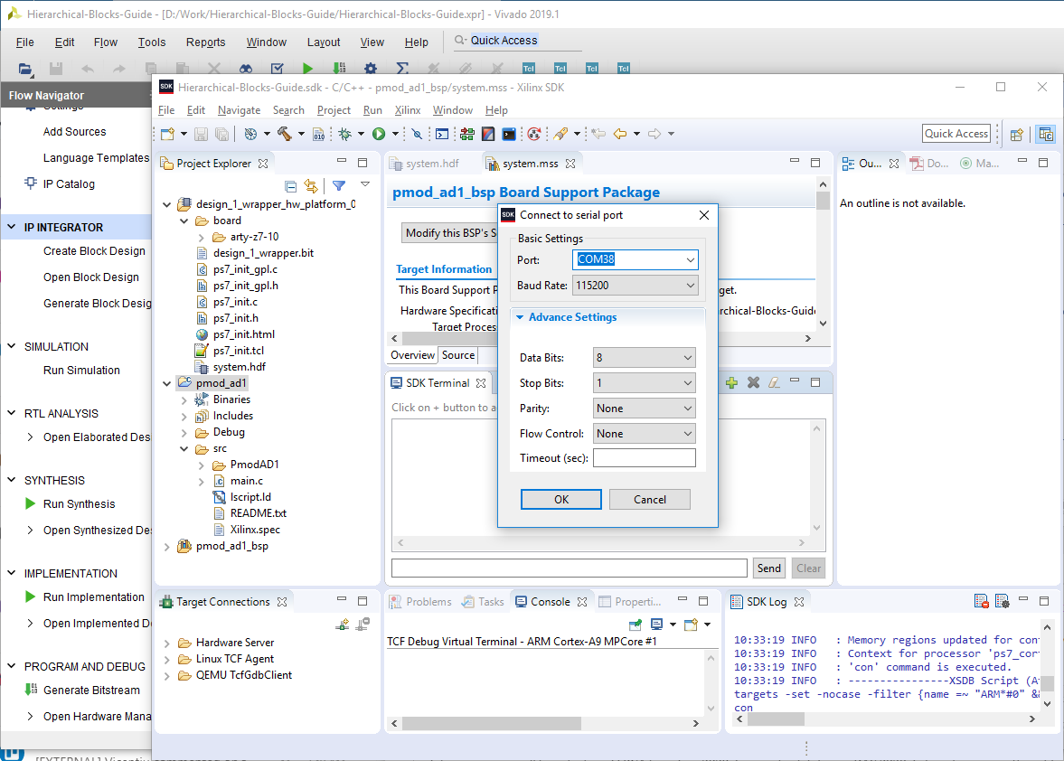
Task: Open the Parity dropdown
Action: pos(688,409)
